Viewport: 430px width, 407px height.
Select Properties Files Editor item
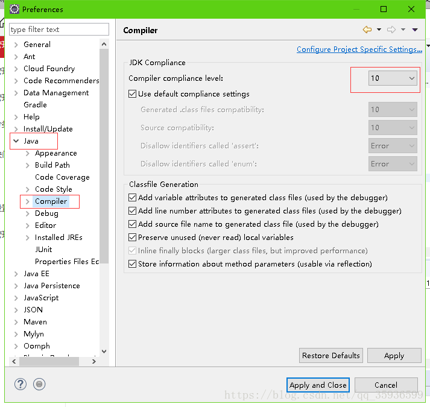pos(67,262)
